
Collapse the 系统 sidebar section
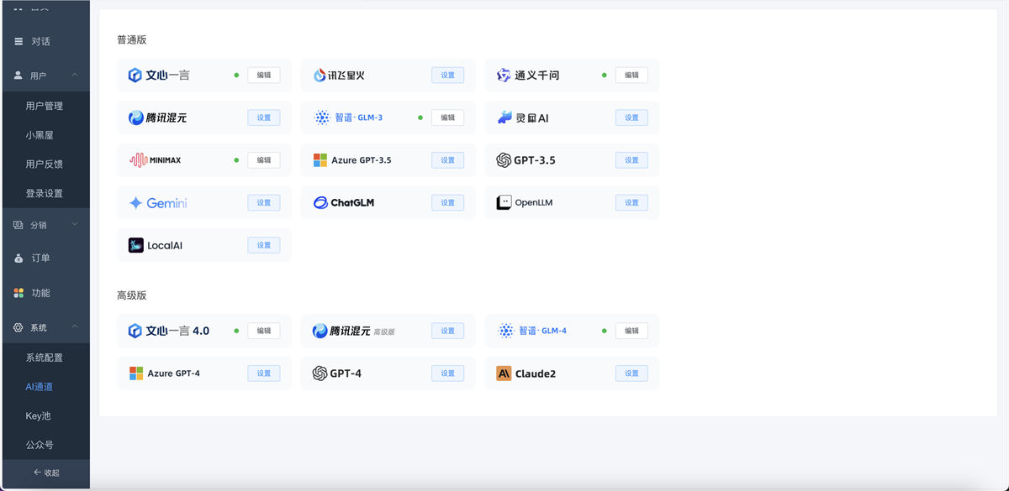pos(40,326)
